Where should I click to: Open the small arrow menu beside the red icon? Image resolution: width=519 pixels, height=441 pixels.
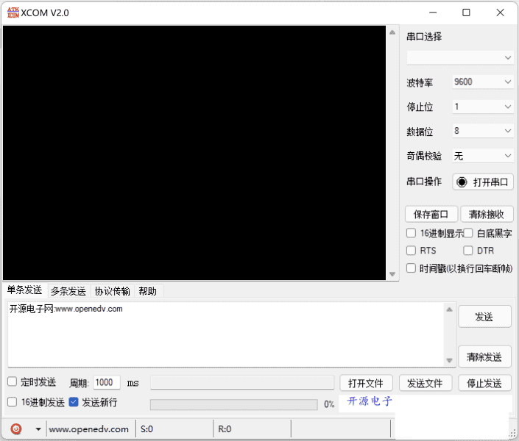(38, 429)
